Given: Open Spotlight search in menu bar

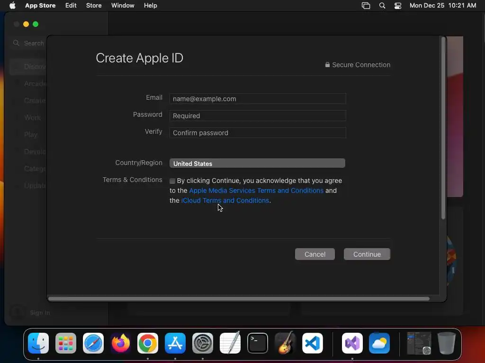Looking at the screenshot, I should [382, 6].
